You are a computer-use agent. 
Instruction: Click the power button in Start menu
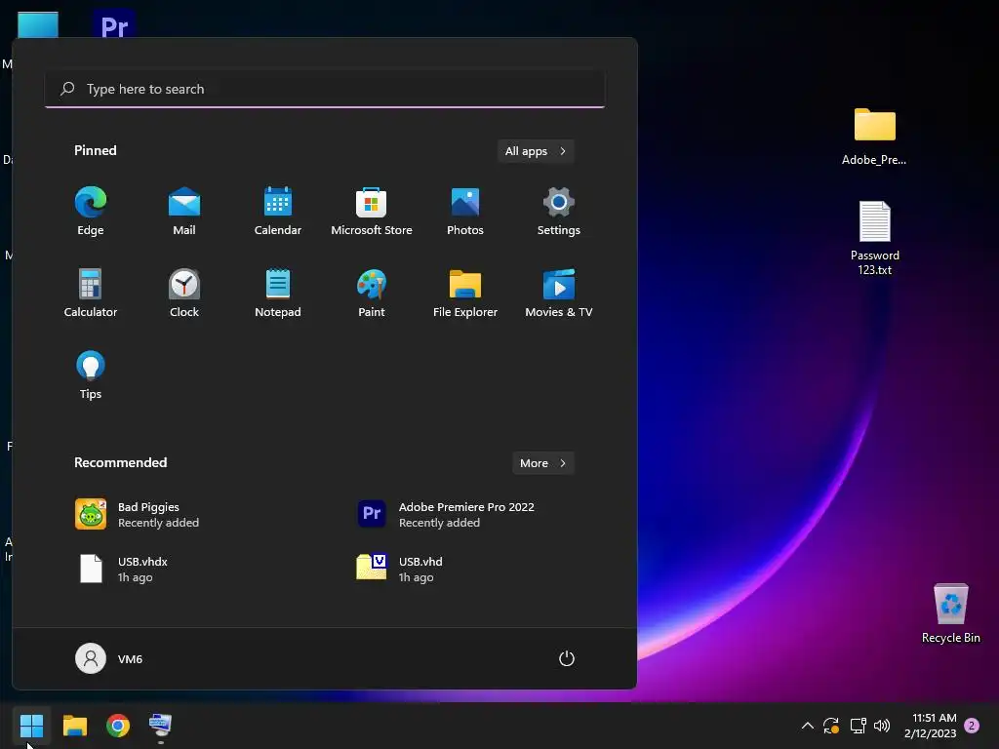point(567,658)
